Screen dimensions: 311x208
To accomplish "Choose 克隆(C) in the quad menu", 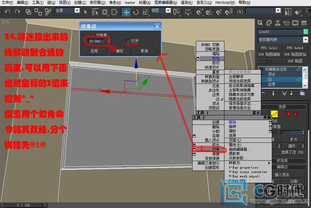I will click(235, 140).
